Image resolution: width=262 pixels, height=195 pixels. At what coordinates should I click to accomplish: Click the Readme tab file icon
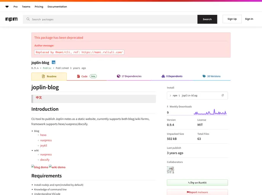(43, 77)
